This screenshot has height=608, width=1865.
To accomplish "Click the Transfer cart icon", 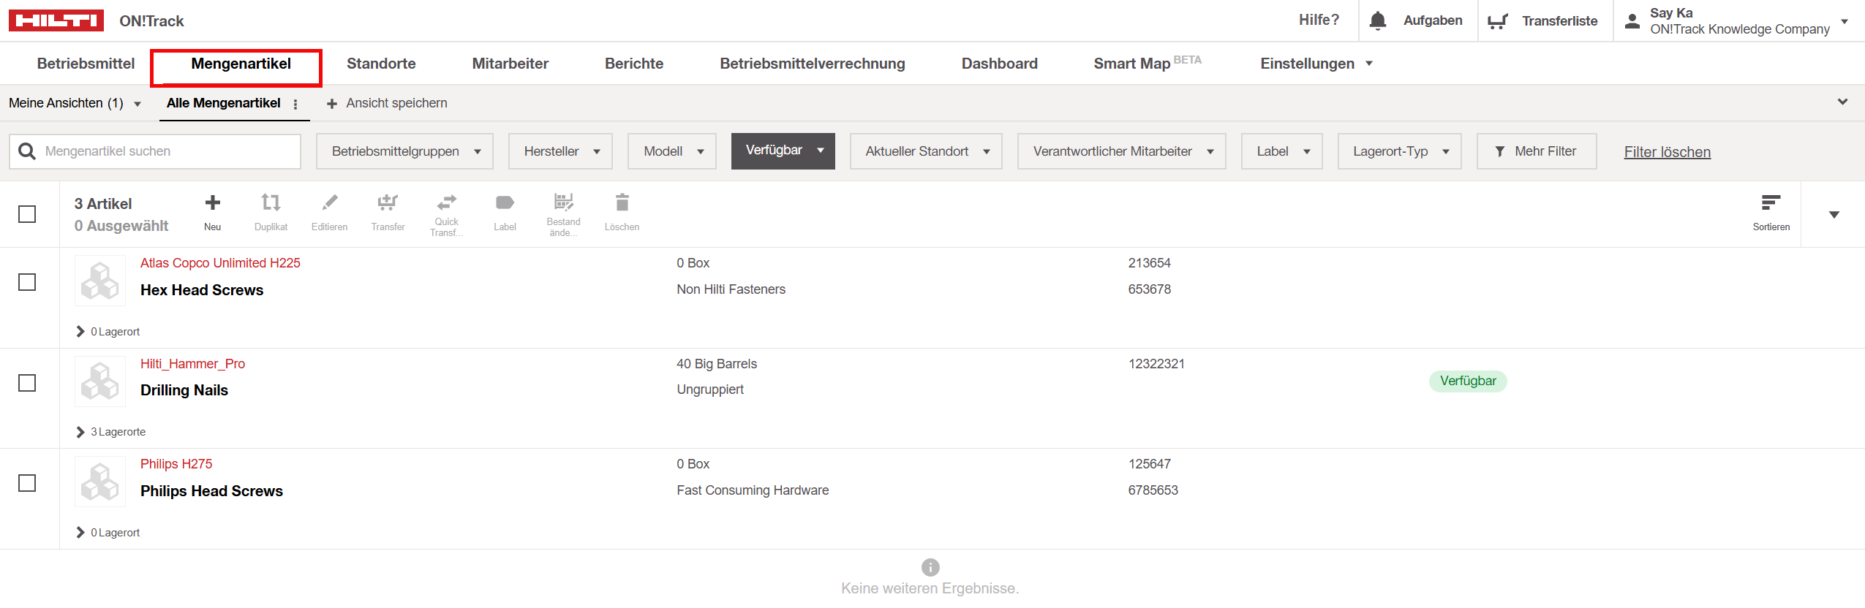I will coord(388,203).
